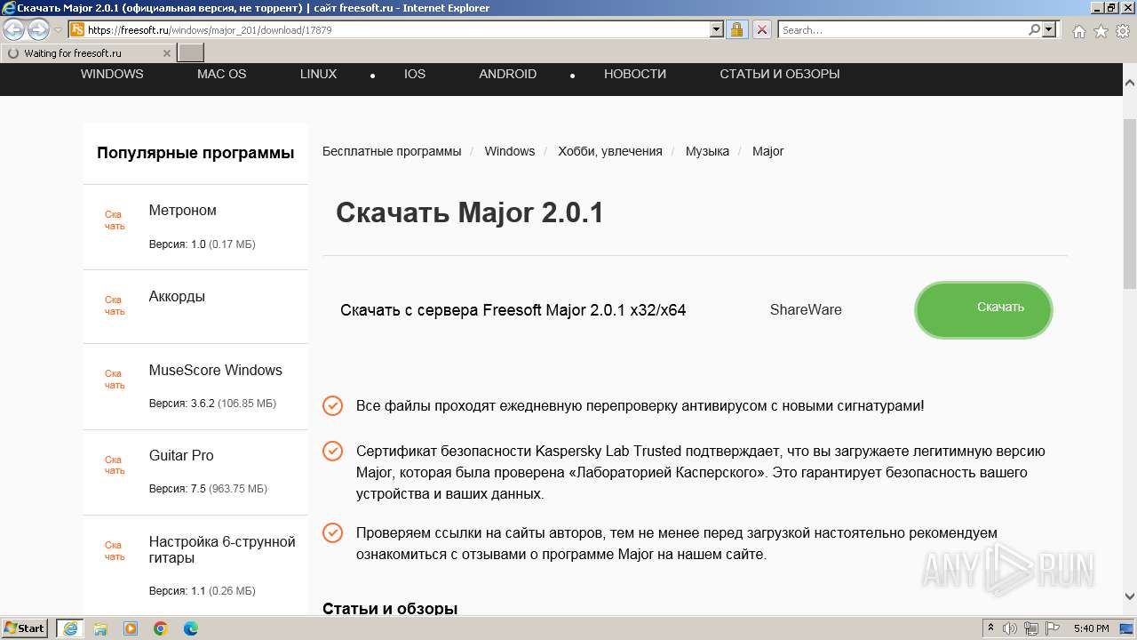Open Windows Explorer from the taskbar
This screenshot has width=1137, height=640.
[100, 628]
